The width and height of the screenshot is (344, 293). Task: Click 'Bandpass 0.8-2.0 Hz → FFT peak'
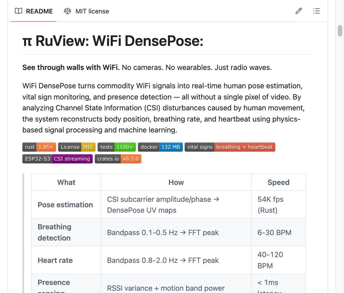pos(163,261)
